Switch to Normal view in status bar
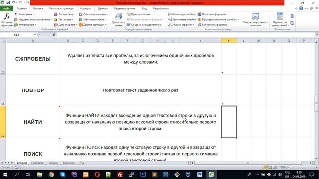 (x=266, y=167)
